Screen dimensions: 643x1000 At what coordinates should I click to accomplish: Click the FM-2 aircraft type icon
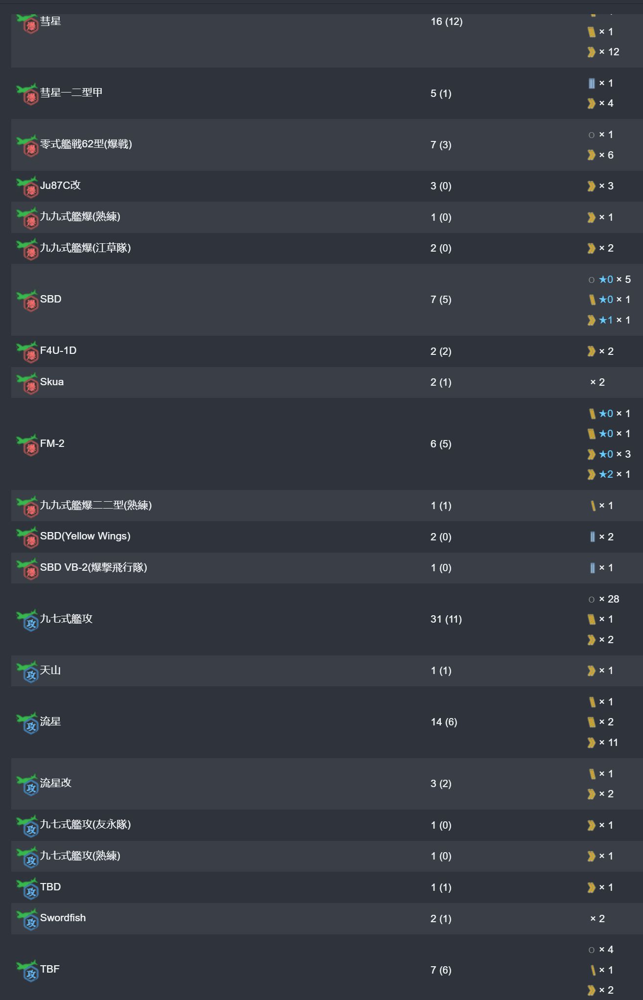27,444
